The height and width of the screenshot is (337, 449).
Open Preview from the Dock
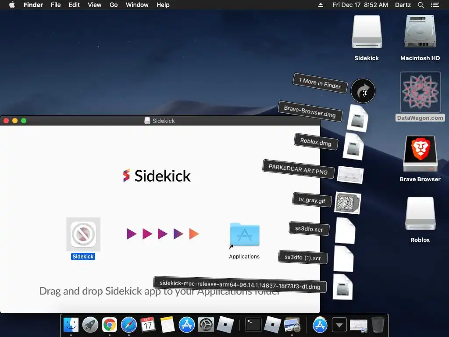[x=292, y=325]
